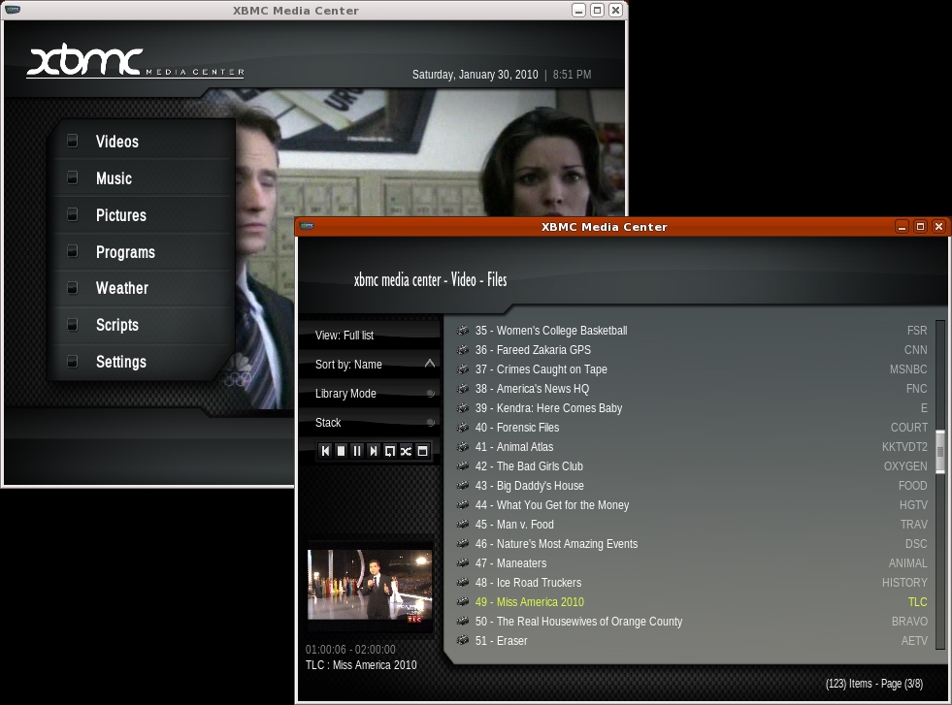Click the file list vertical scrollbar handle
The width and height of the screenshot is (952, 705).
939,451
